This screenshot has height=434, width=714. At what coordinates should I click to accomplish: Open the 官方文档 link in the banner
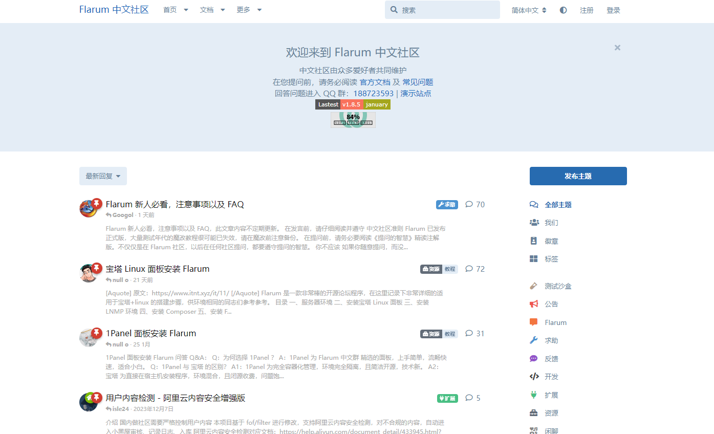click(375, 82)
